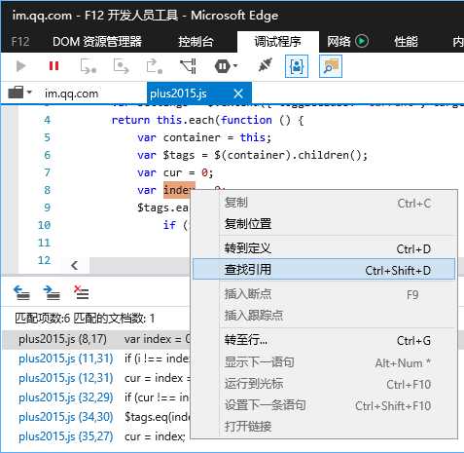
Task: Click line number 7 in the gutter
Action: [x=48, y=172]
